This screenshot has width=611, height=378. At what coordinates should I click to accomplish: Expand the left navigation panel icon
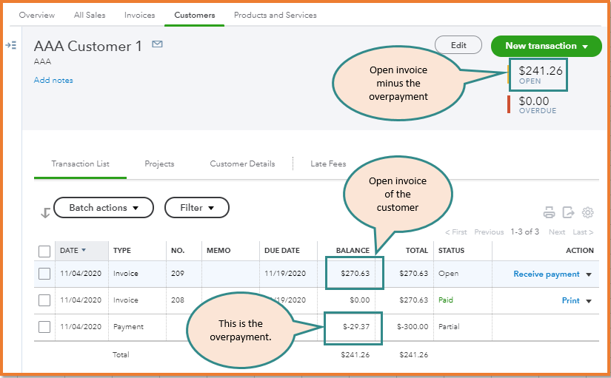[x=11, y=46]
